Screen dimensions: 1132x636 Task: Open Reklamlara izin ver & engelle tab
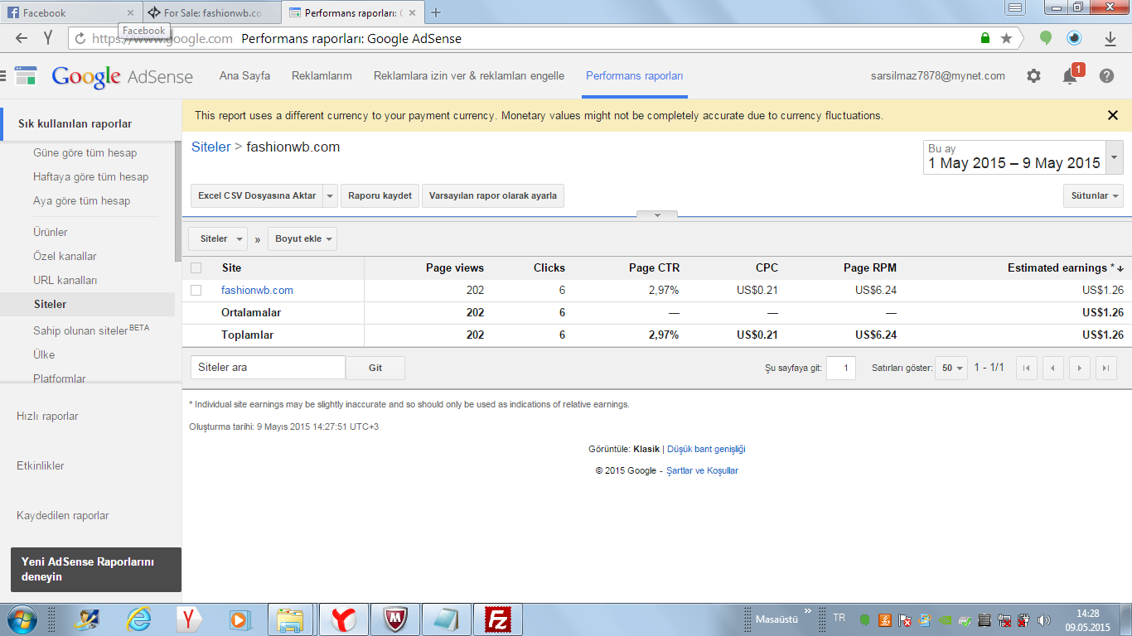tap(469, 75)
